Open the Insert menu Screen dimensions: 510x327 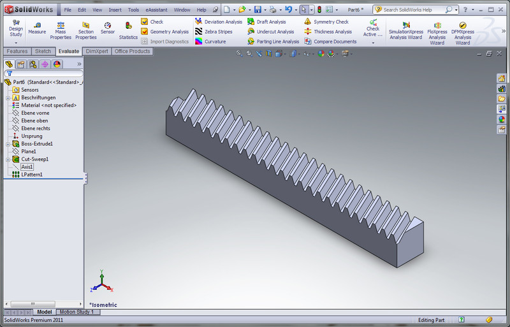115,10
